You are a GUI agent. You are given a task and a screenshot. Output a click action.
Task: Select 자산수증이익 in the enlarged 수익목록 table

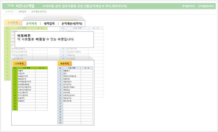click(x=26, y=93)
